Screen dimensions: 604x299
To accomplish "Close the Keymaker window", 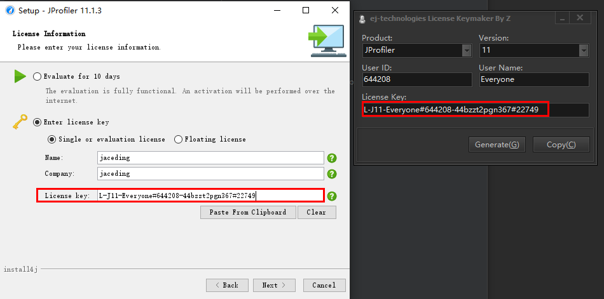I will 580,18.
